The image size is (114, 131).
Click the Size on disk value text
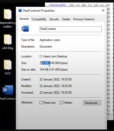[54, 70]
